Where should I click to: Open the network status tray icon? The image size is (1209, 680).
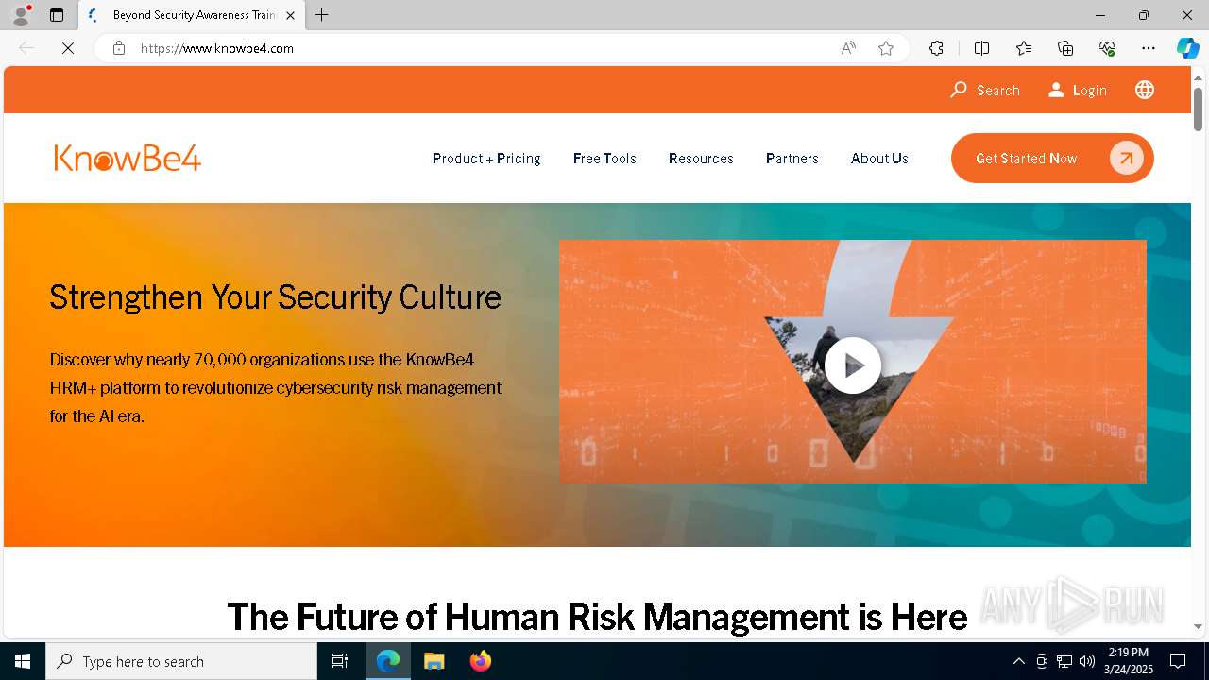[x=1064, y=661]
